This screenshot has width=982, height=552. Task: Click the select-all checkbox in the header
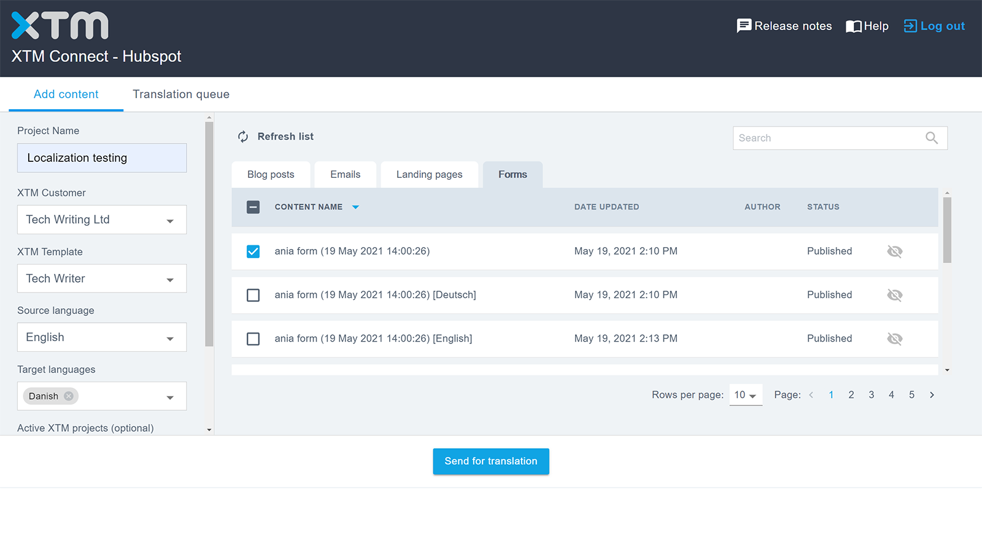[x=253, y=207]
